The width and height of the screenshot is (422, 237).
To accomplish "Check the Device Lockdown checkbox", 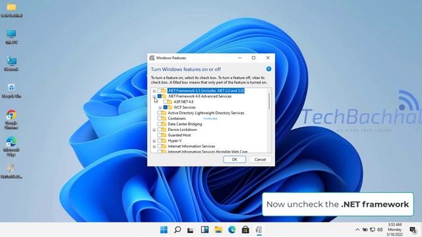I will (160, 130).
